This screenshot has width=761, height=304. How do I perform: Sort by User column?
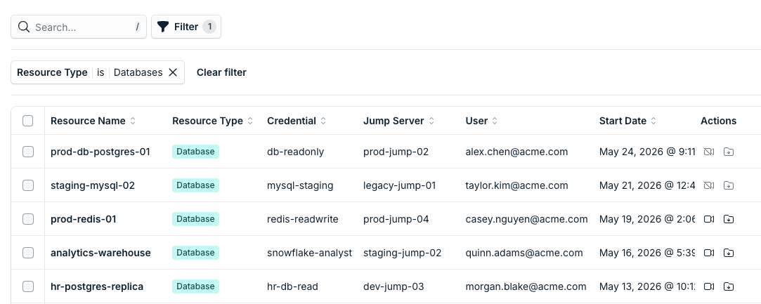click(481, 121)
